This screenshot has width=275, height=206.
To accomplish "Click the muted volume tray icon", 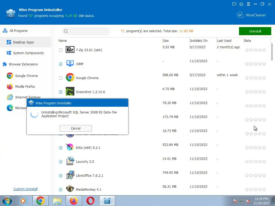I will pos(248,201).
